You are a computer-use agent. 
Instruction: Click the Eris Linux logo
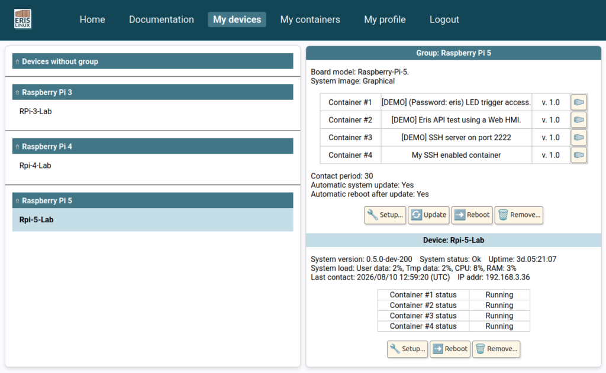pos(22,19)
